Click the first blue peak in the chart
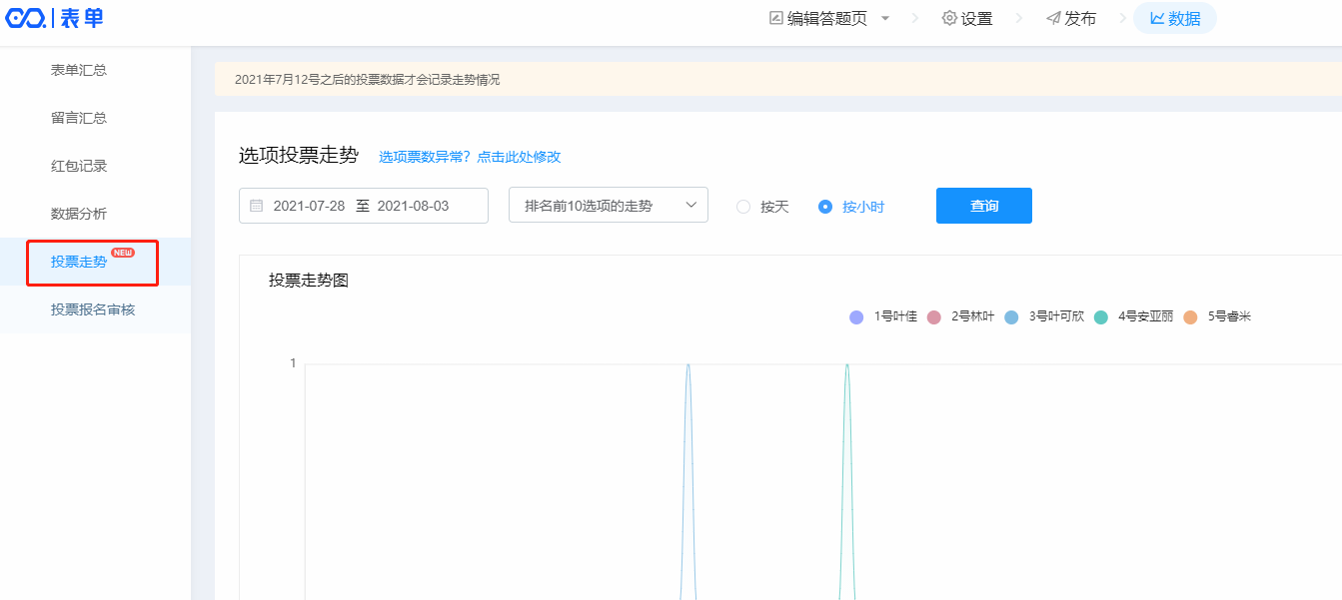1342x600 pixels. (x=687, y=366)
